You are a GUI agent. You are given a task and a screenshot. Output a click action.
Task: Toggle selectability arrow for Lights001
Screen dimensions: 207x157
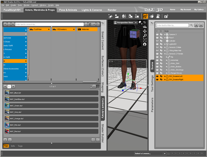pos(161,44)
